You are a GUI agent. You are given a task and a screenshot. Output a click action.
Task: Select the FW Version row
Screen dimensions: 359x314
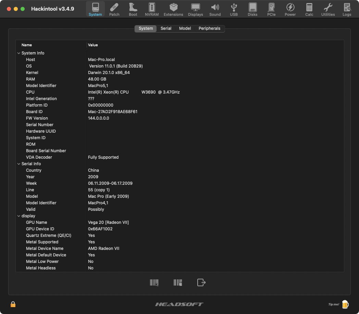tap(180, 118)
